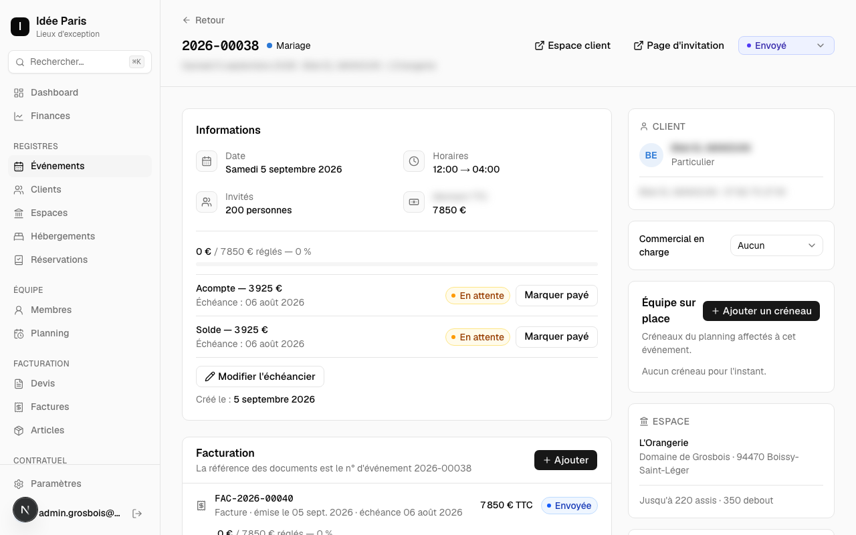
Task: Click Modifier l'échéancier button
Action: pos(260,377)
